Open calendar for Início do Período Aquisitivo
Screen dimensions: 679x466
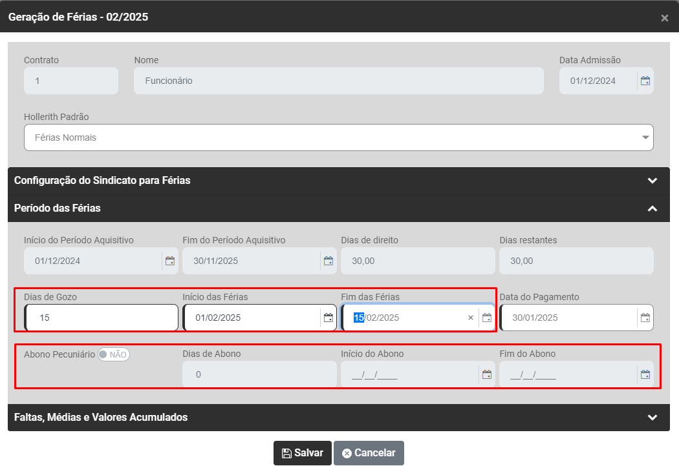coord(170,261)
